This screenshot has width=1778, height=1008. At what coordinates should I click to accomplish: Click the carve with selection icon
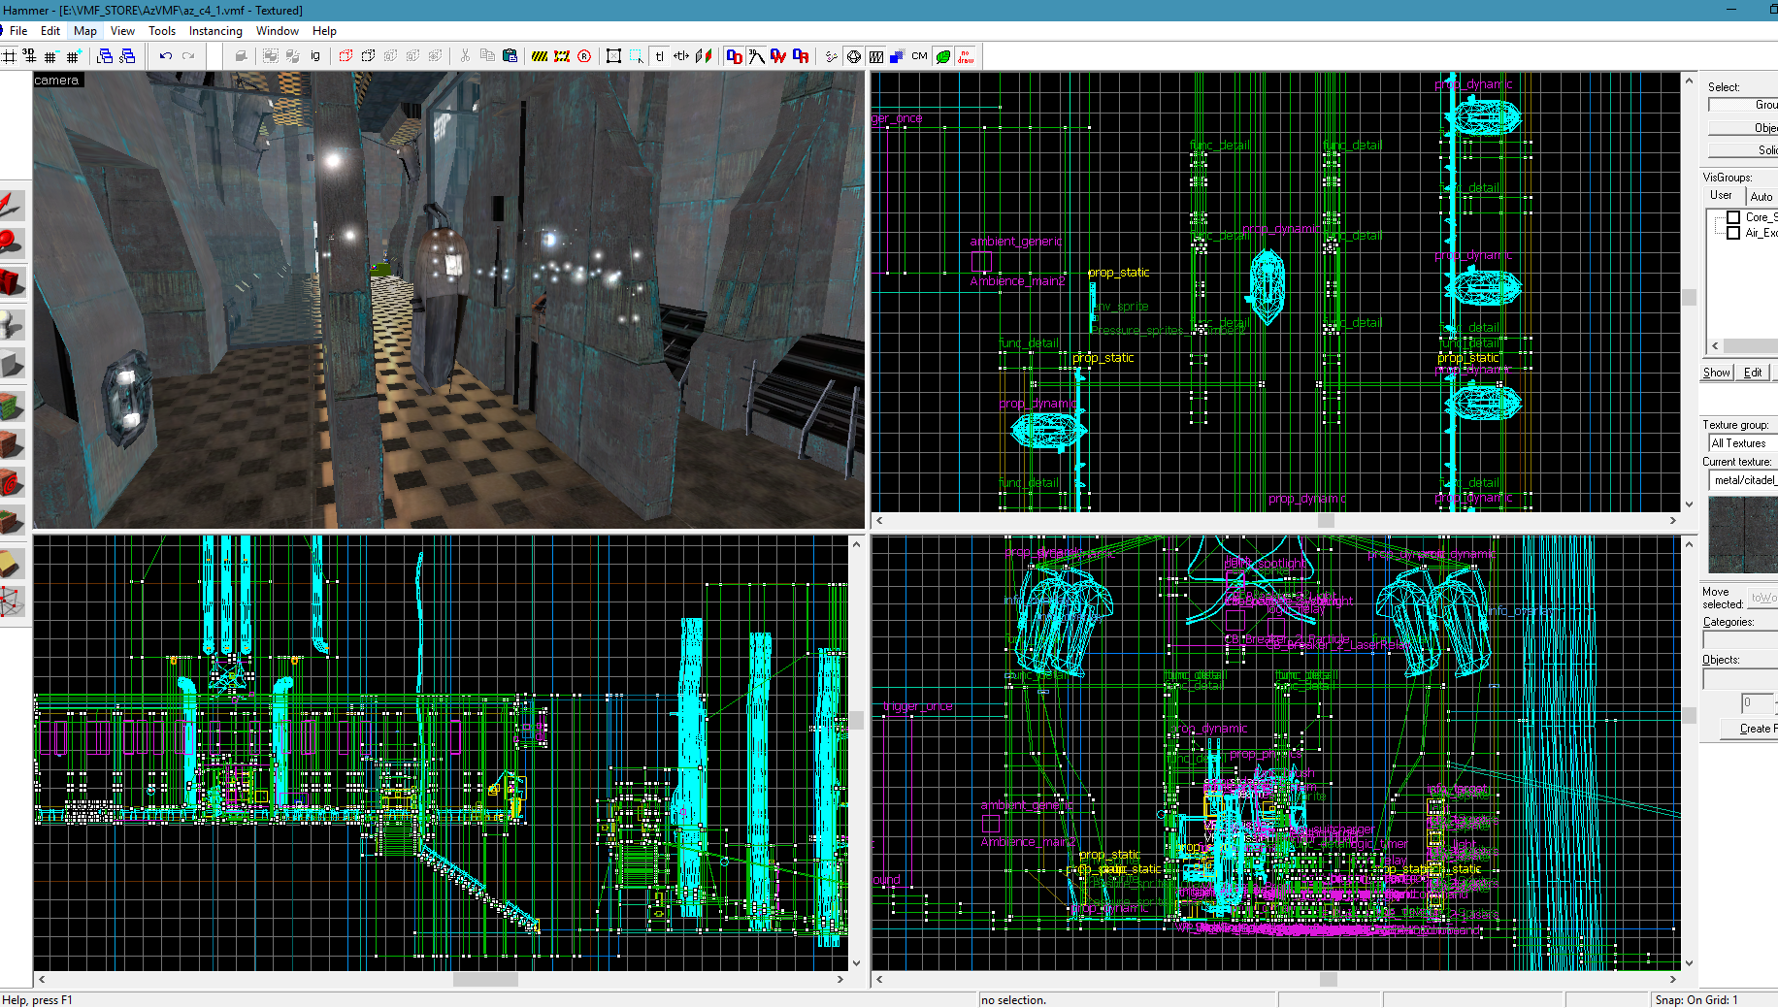(241, 56)
